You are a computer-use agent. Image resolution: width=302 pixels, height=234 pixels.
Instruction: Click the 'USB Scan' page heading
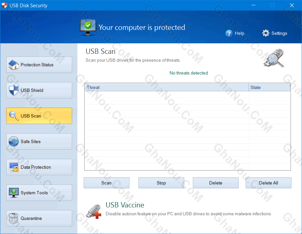point(101,52)
